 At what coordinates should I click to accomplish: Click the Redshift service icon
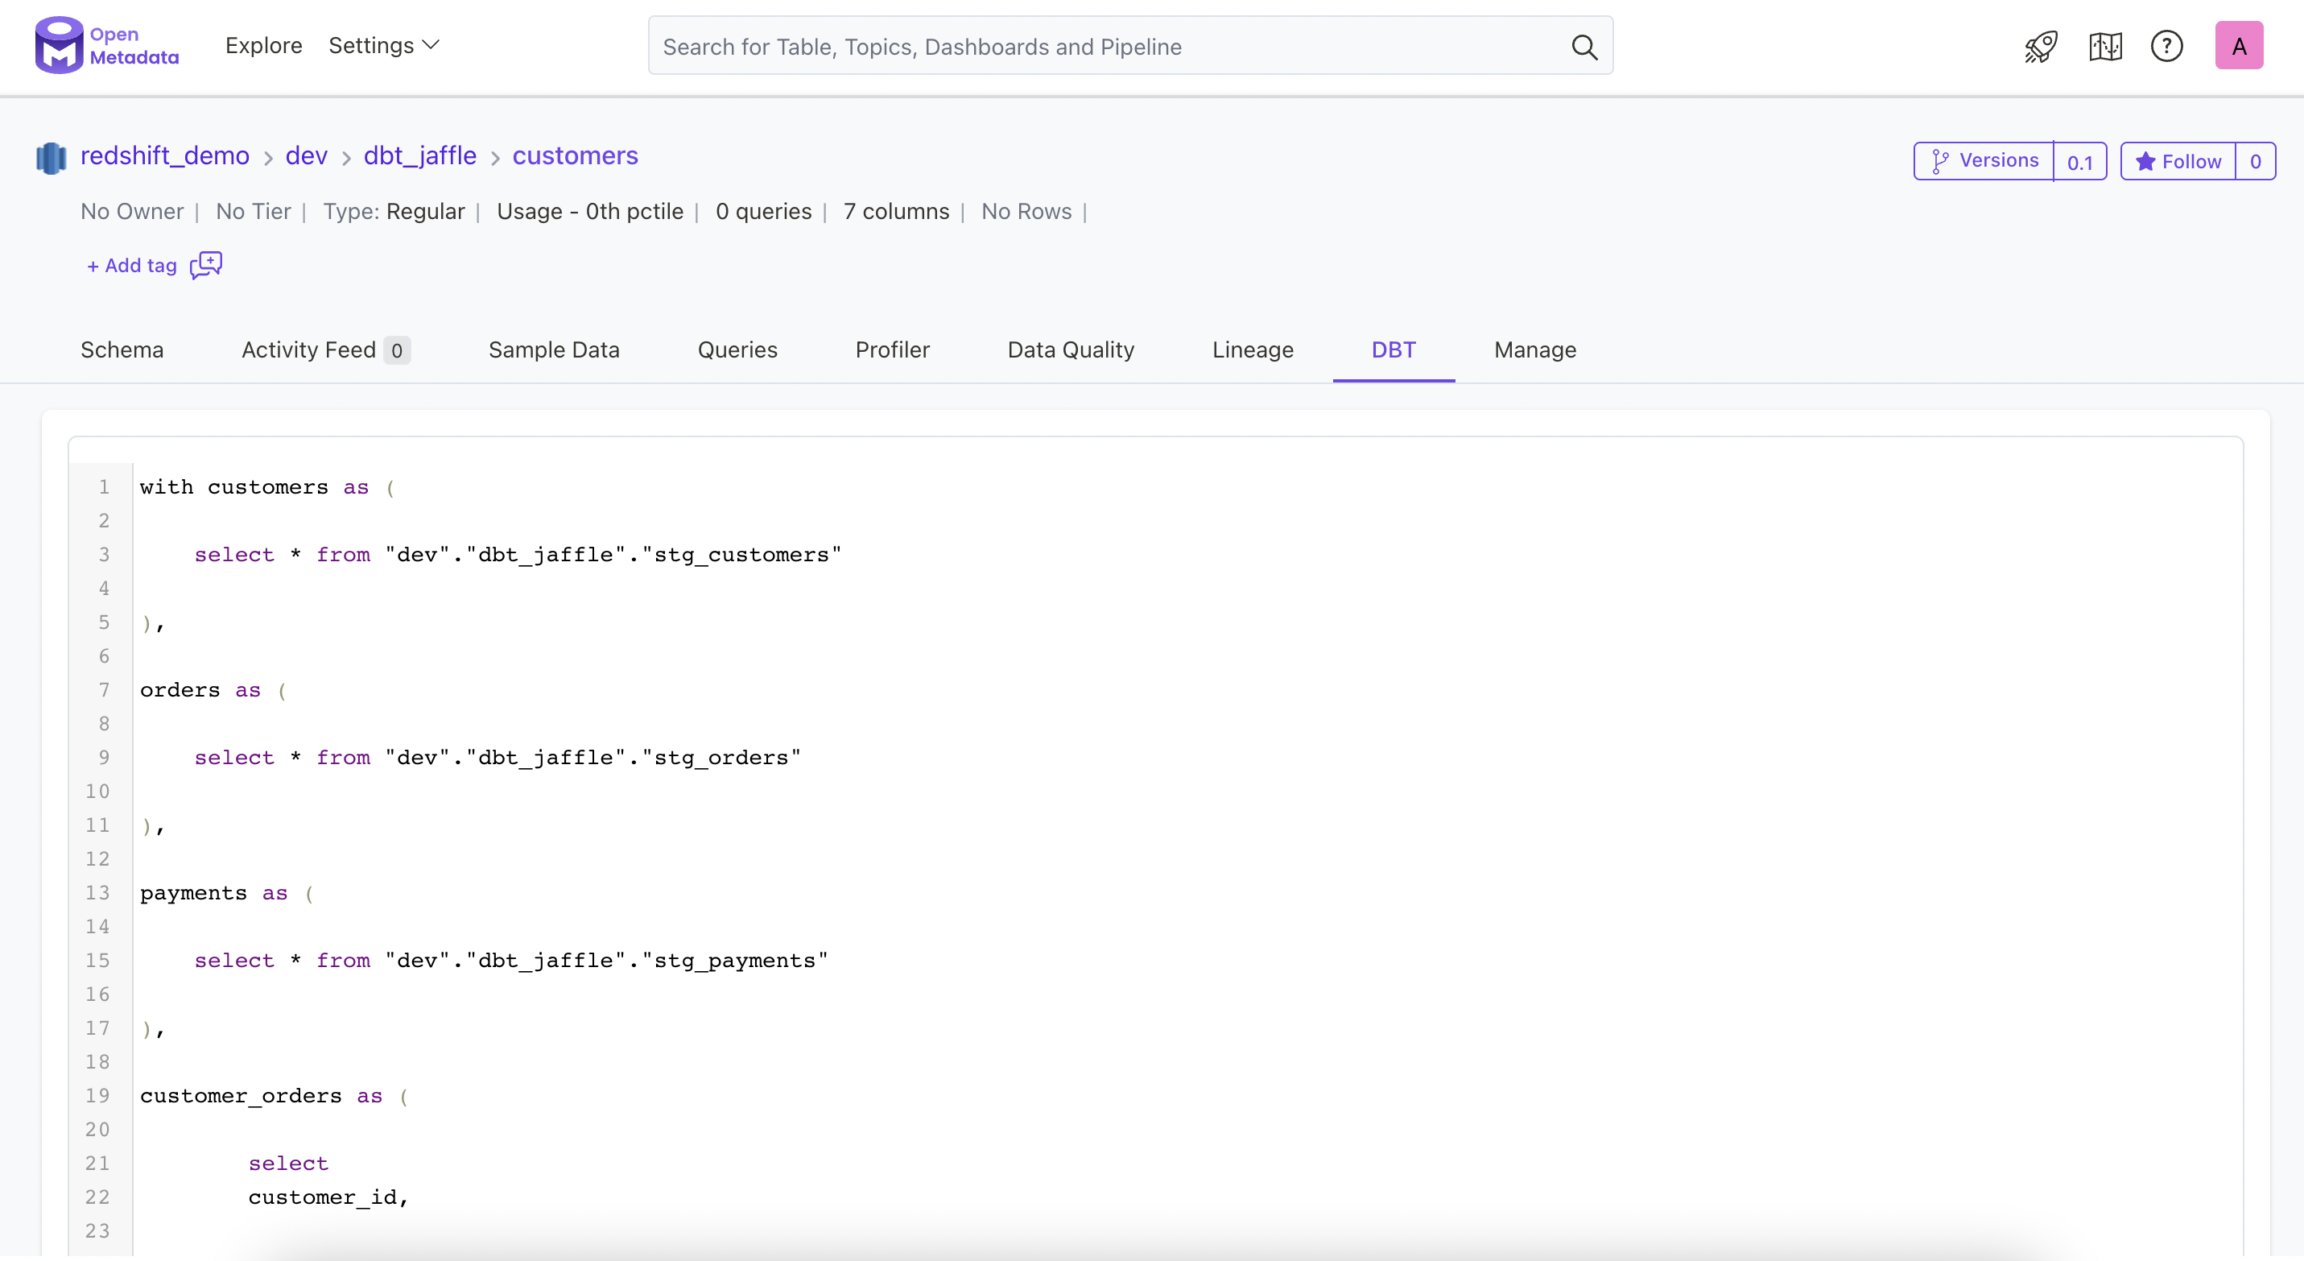[x=51, y=157]
